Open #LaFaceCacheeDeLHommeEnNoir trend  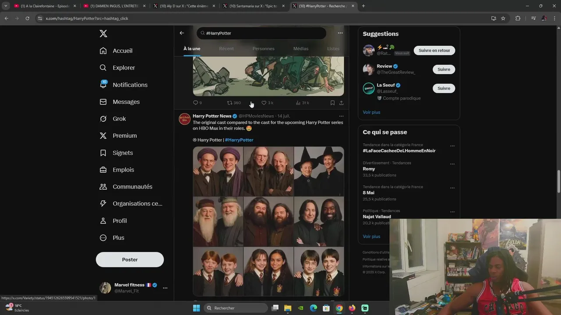[x=399, y=151]
